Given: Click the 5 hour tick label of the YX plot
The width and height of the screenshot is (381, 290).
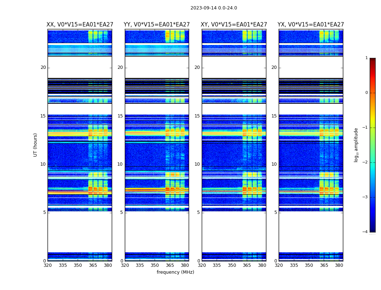Looking at the screenshot, I should point(275,212).
